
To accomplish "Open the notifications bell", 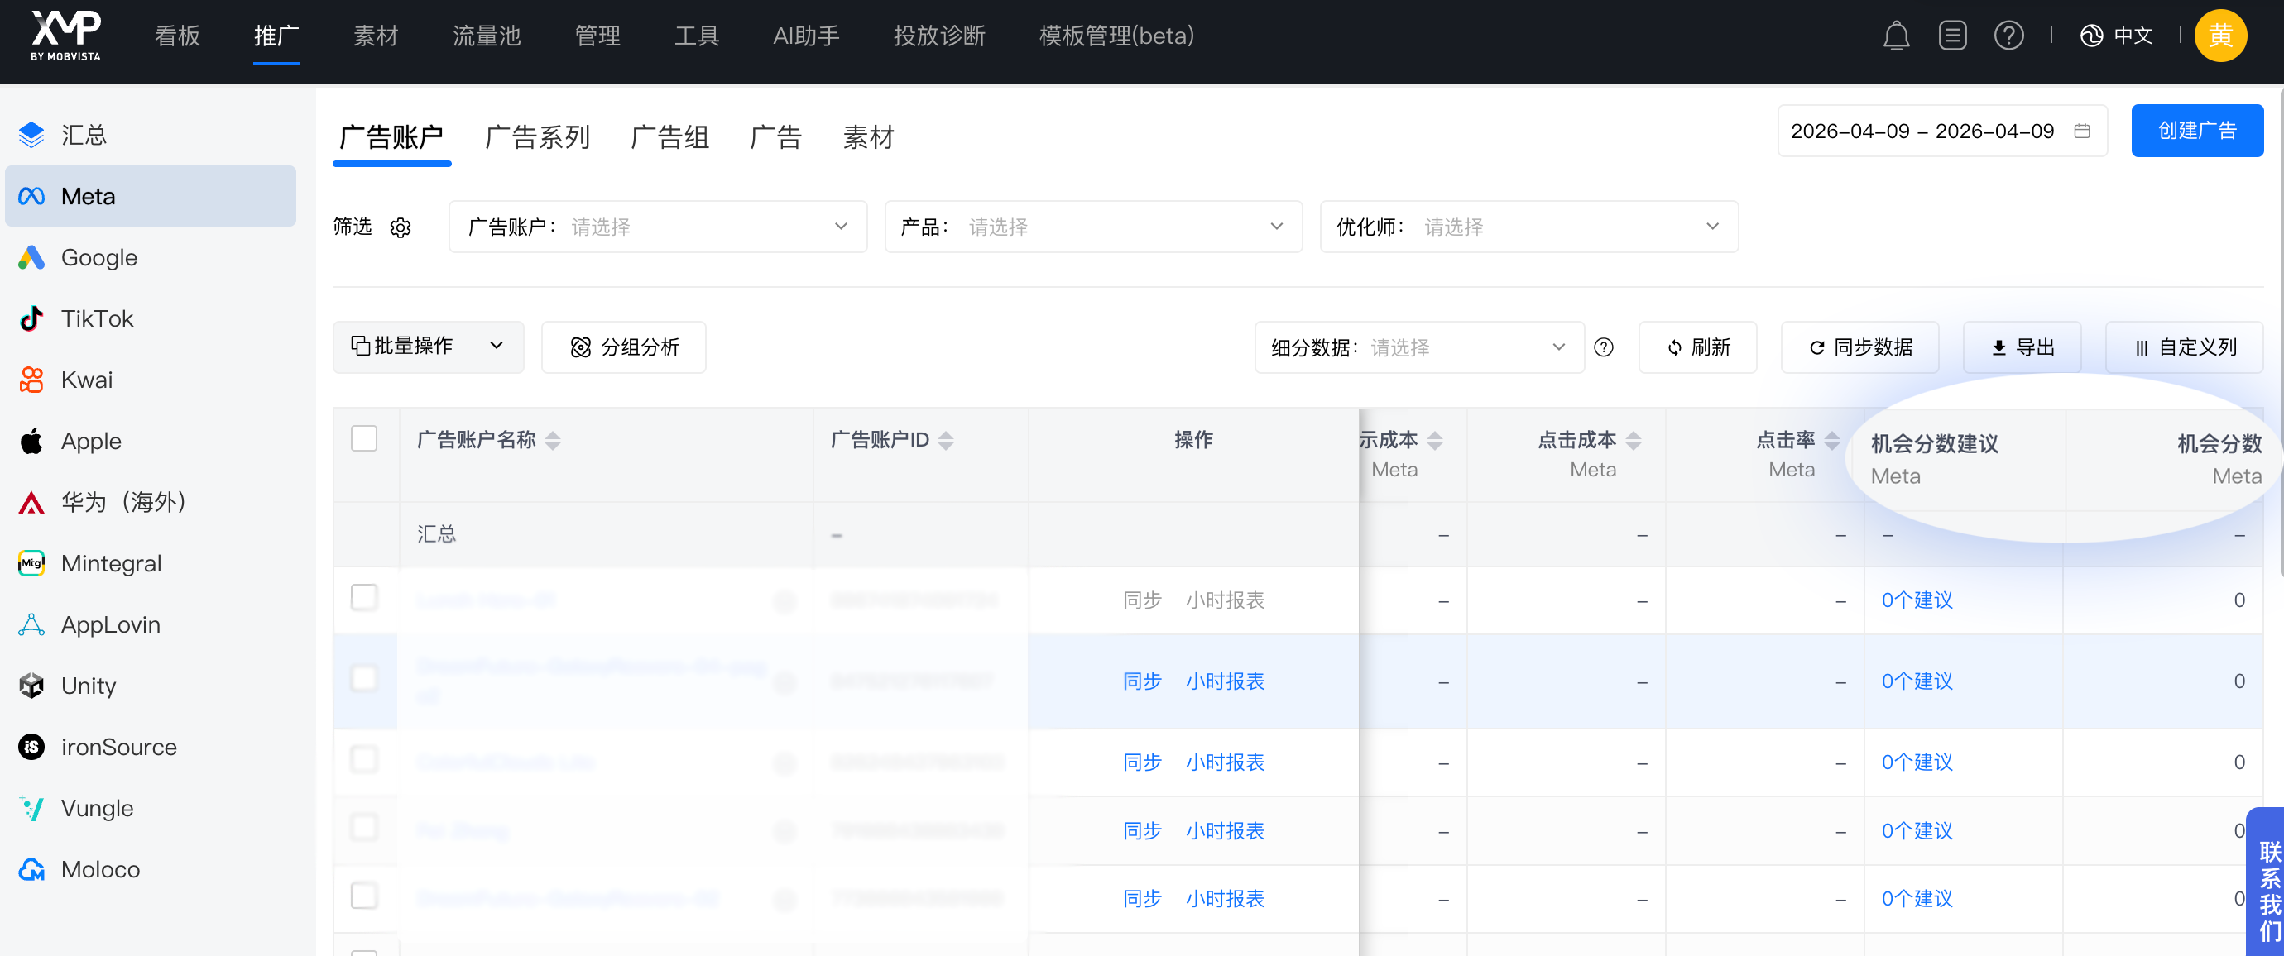I will click(x=1897, y=36).
